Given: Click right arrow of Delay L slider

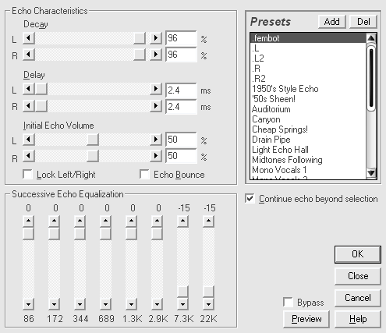Looking at the screenshot, I should 156,89.
